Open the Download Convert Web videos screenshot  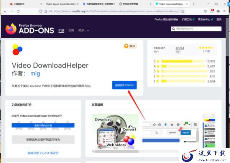click(x=115, y=131)
